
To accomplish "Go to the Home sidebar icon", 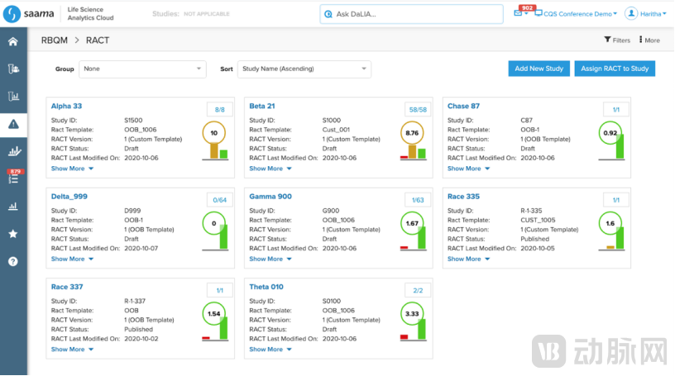I will tap(13, 41).
